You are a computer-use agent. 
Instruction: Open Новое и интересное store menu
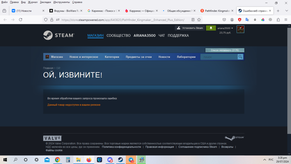84,57
